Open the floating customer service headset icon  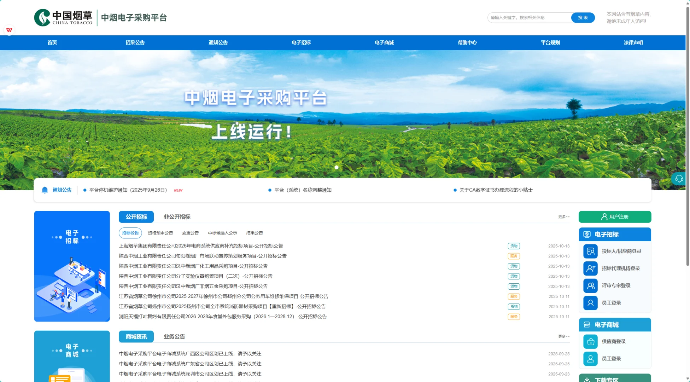coord(679,179)
